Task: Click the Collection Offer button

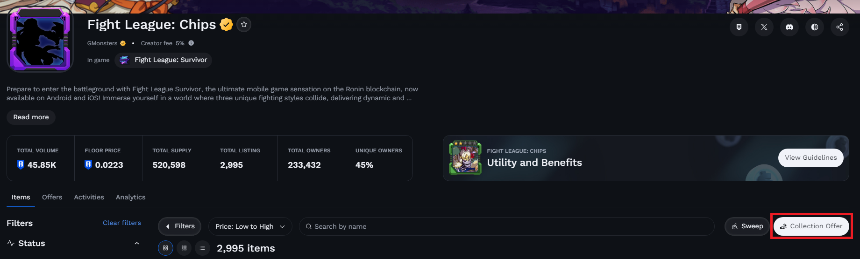Action: (x=811, y=226)
